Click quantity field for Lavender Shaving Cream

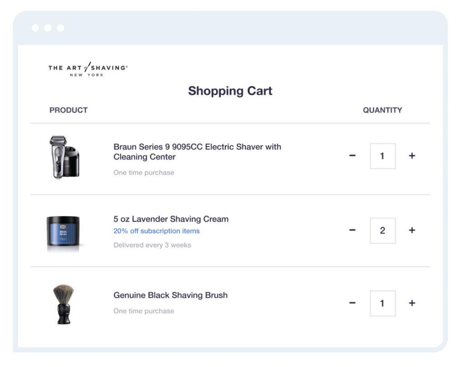pyautogui.click(x=382, y=230)
